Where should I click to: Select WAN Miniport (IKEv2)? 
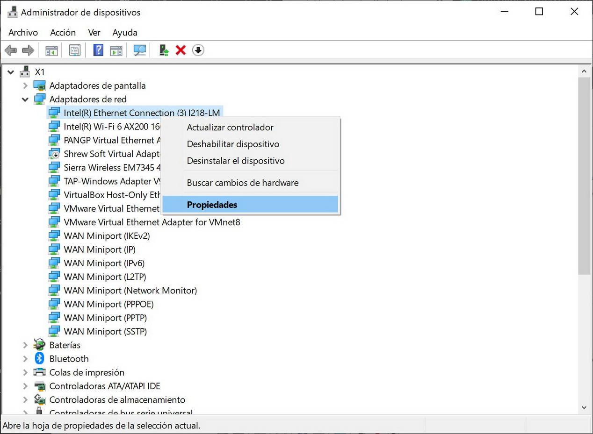(107, 236)
